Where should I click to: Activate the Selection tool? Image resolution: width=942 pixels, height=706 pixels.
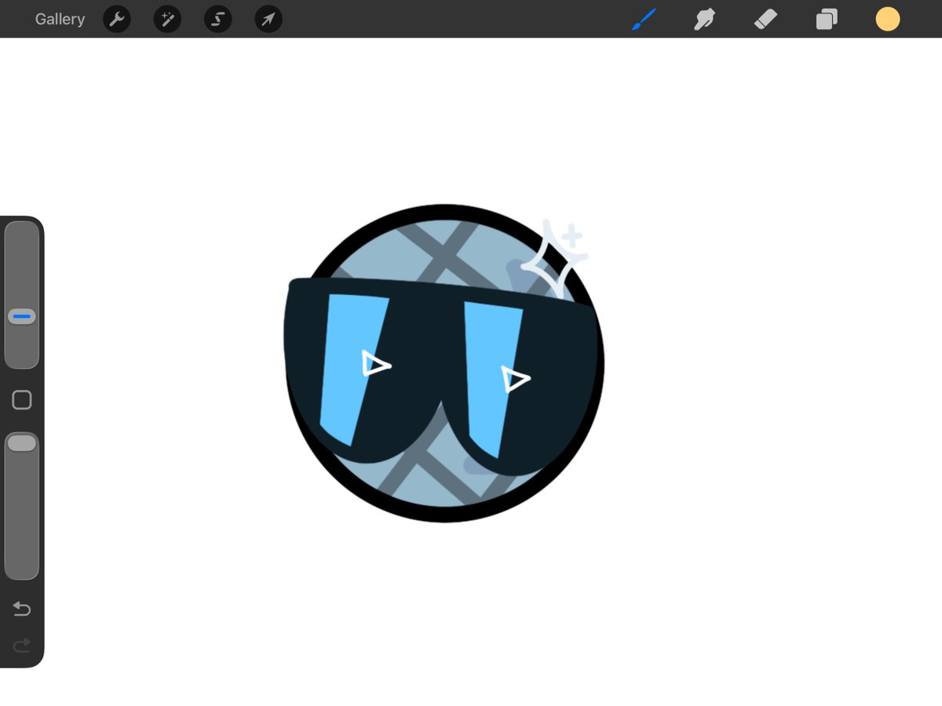click(218, 20)
